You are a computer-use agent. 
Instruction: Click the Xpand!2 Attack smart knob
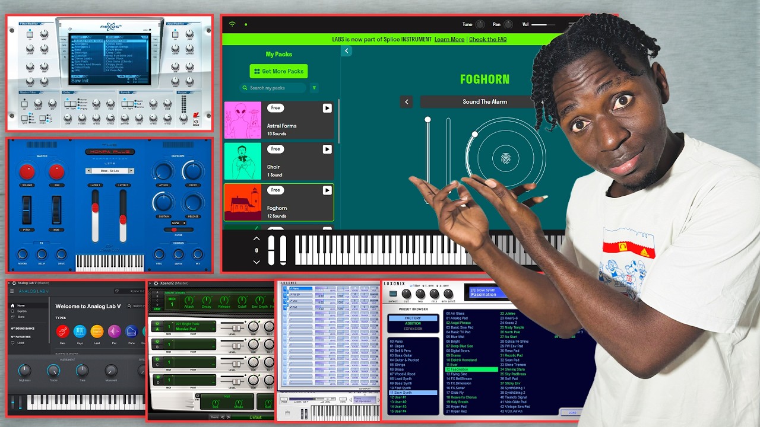click(x=189, y=299)
